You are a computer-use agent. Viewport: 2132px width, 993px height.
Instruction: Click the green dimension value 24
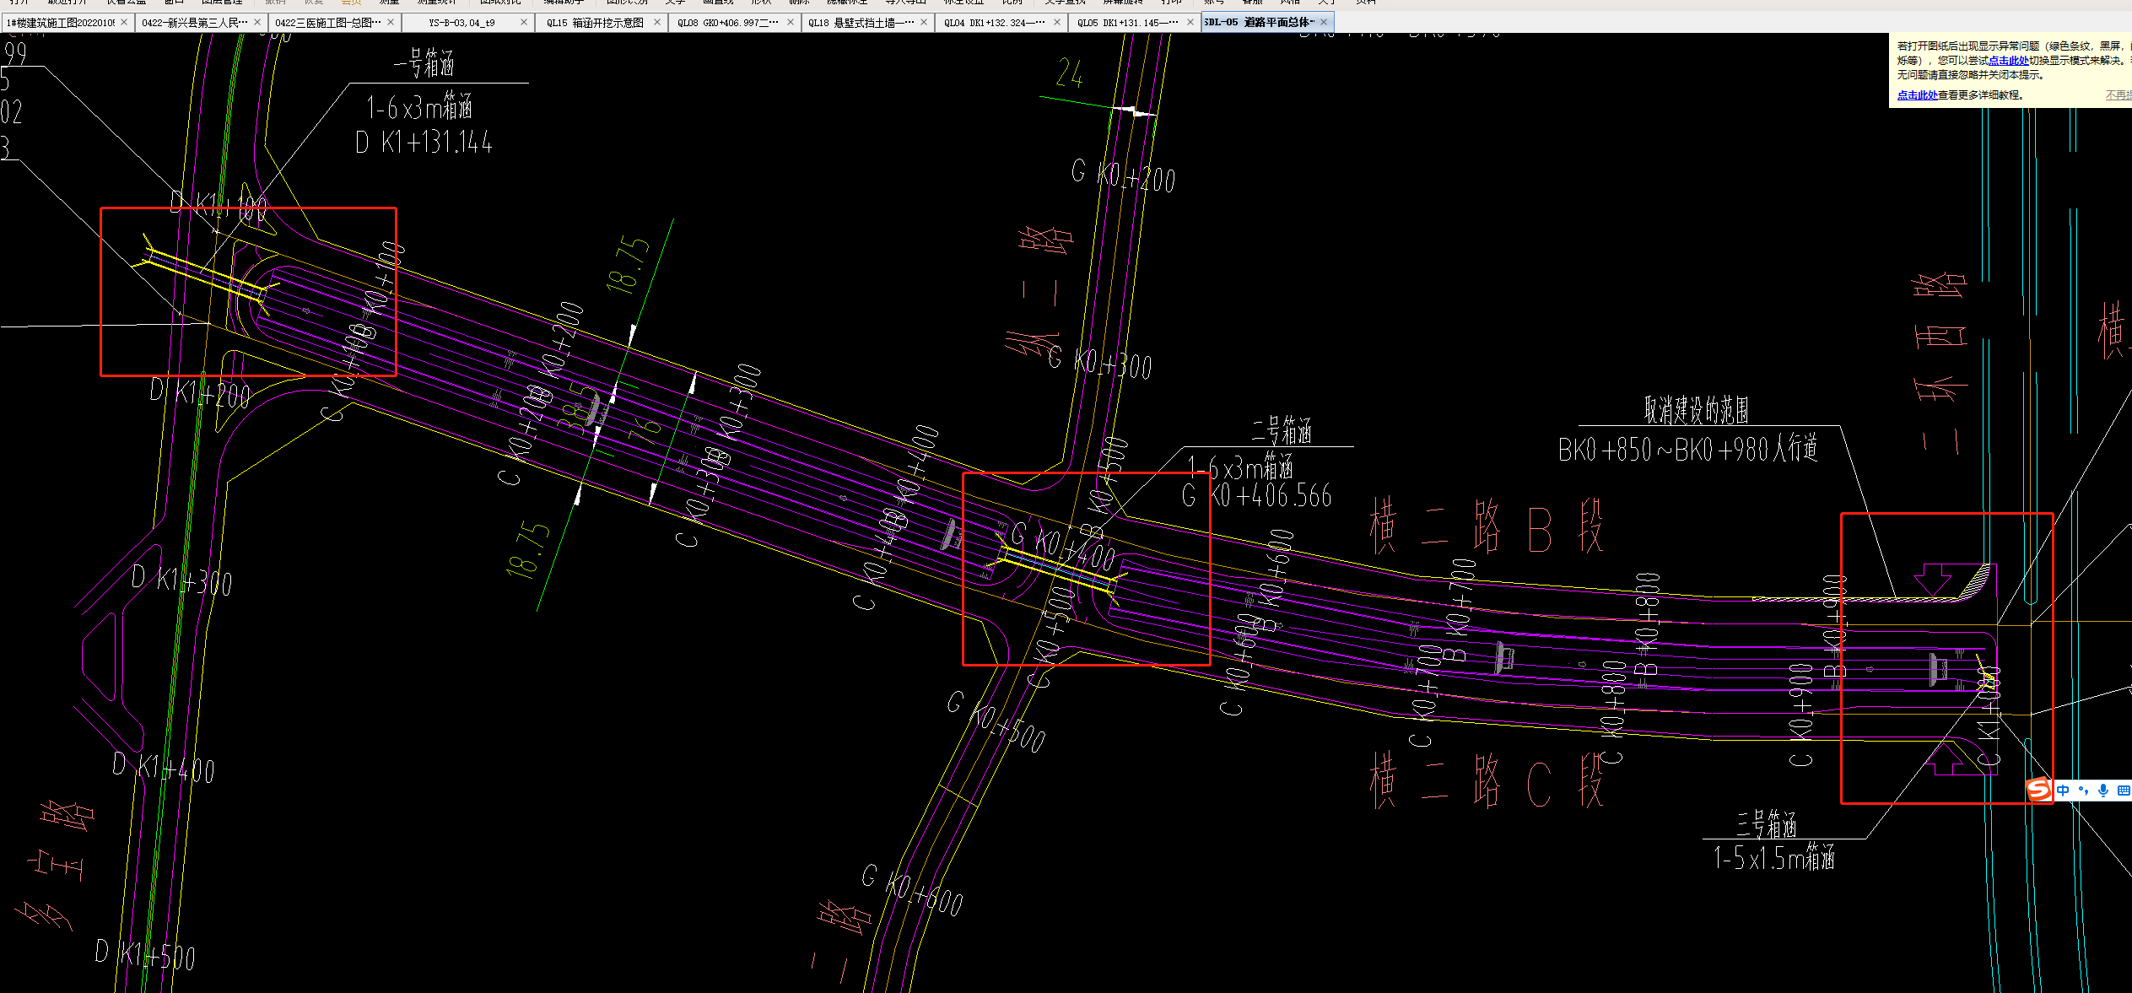click(x=1069, y=73)
